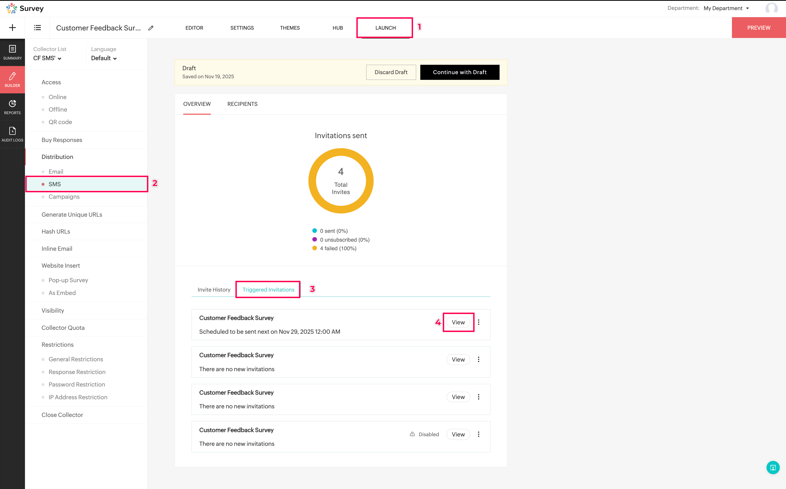786x489 pixels.
Task: Go to the Reports sidebar section
Action: pyautogui.click(x=12, y=107)
